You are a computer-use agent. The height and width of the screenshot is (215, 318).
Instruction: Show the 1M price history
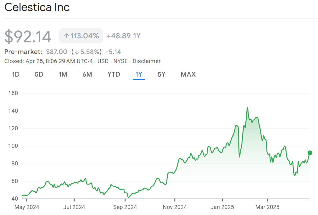[x=63, y=74]
